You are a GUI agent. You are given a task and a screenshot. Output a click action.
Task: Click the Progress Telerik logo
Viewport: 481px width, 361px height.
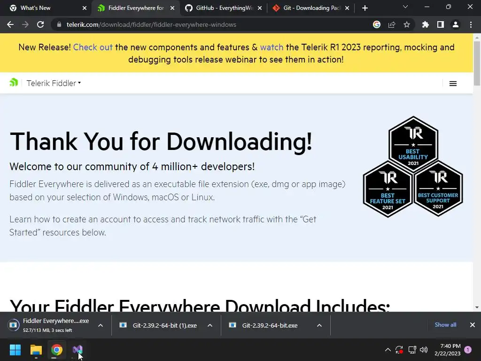[x=14, y=83]
